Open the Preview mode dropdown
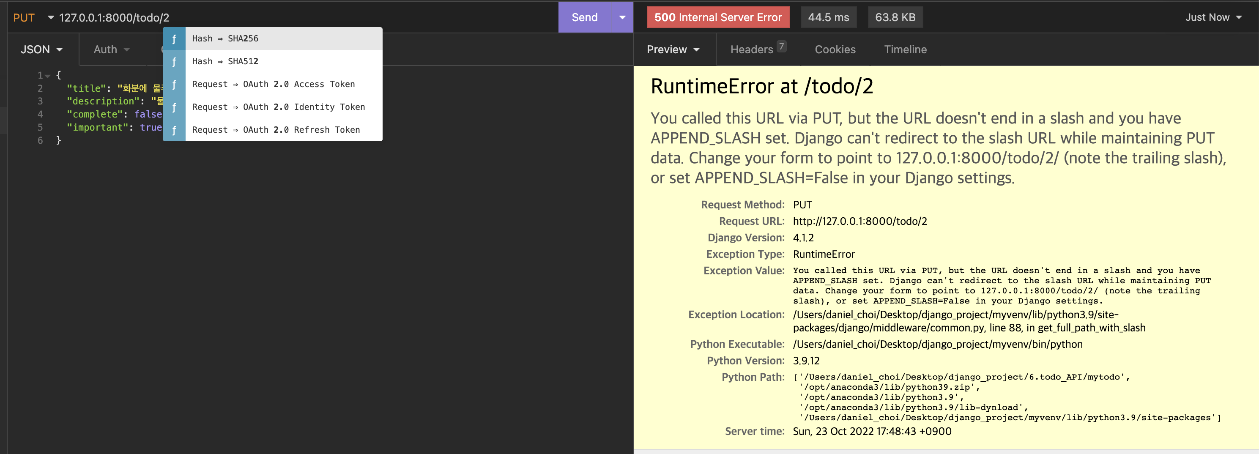Image resolution: width=1259 pixels, height=454 pixels. (673, 49)
